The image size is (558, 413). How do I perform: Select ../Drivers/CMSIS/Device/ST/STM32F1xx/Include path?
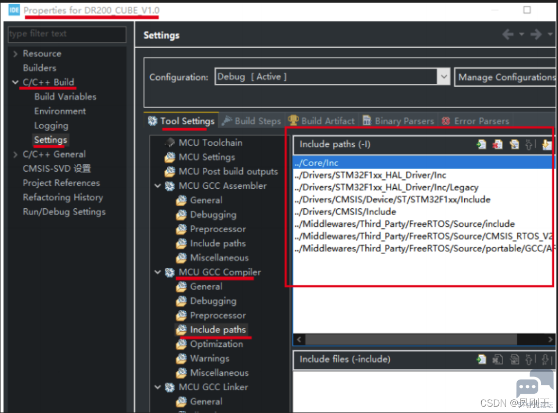click(424, 199)
